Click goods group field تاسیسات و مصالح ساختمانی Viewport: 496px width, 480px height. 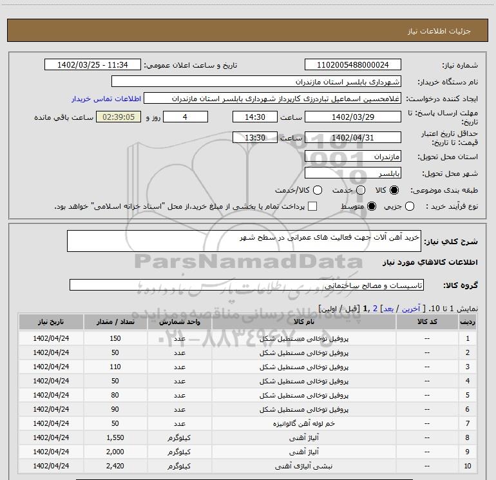247,285
